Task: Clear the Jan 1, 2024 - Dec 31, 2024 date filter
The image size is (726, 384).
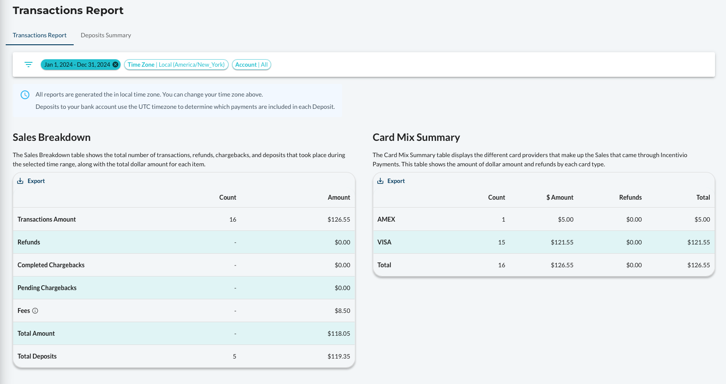Action: [115, 65]
